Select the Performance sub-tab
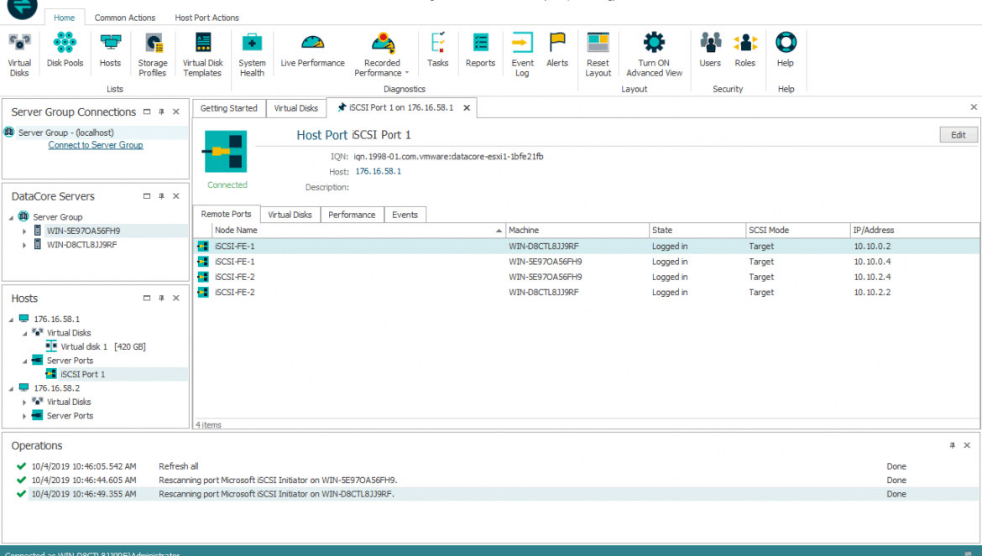Screen dimensions: 982x556 click(352, 215)
